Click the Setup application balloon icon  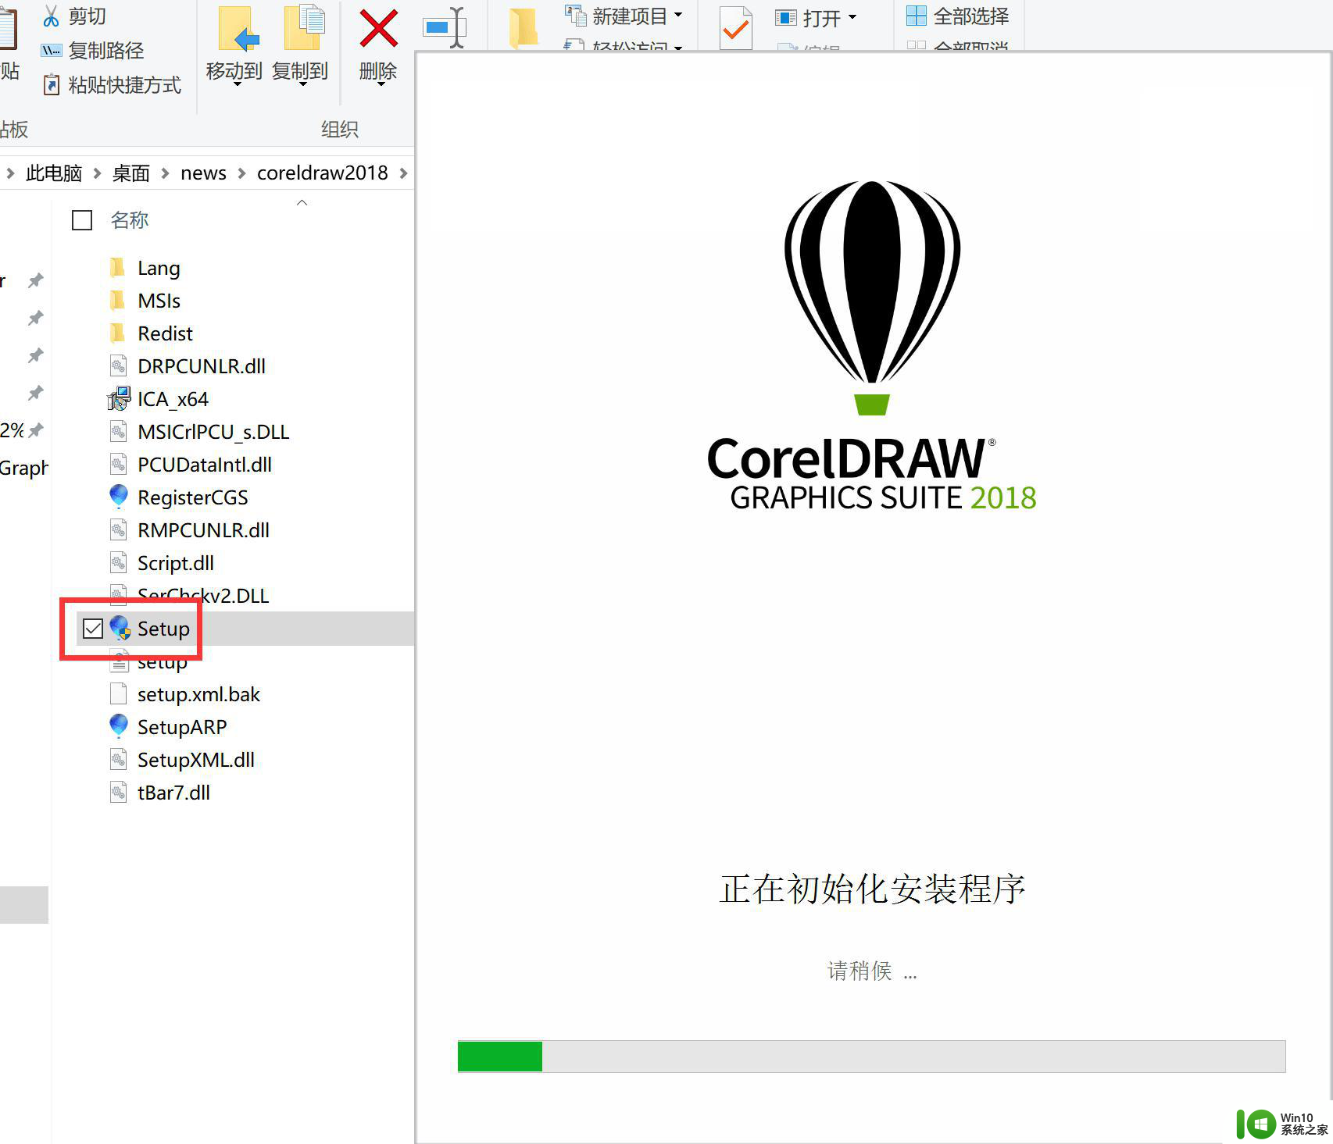tap(120, 628)
